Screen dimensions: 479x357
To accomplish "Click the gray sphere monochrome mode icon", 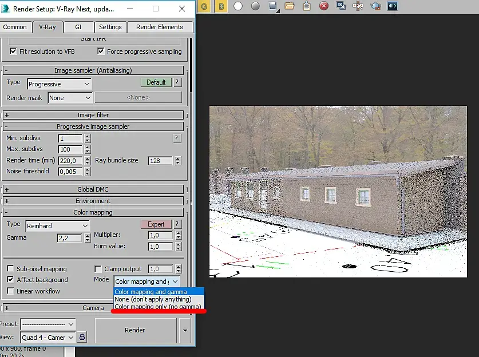I will coord(255,6).
